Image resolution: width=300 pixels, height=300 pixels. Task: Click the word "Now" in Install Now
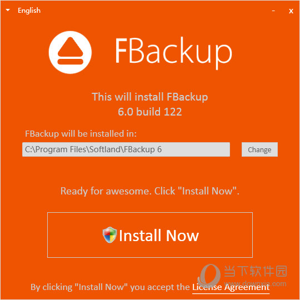(182, 236)
